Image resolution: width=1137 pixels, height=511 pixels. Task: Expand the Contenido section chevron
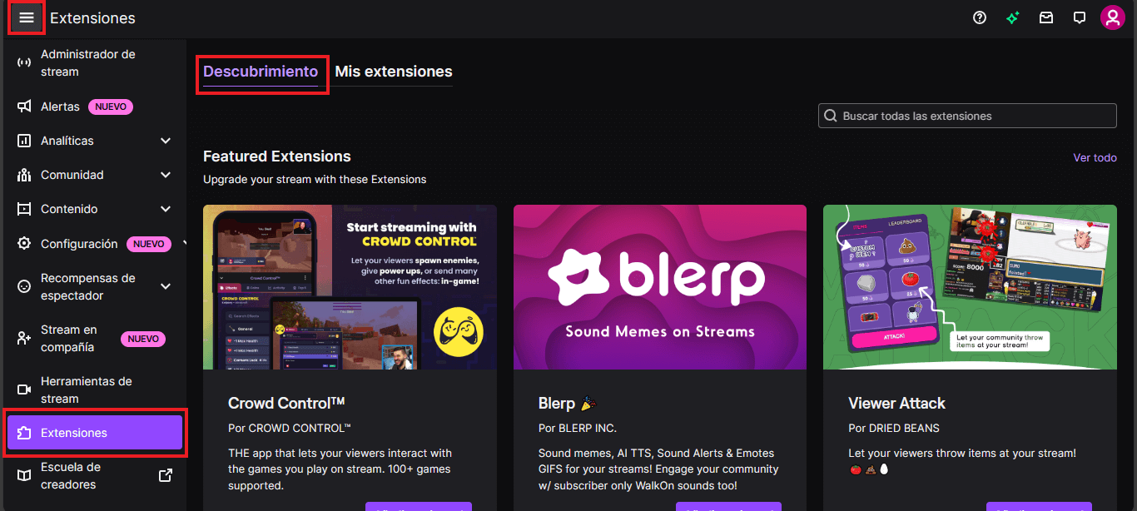click(x=166, y=209)
